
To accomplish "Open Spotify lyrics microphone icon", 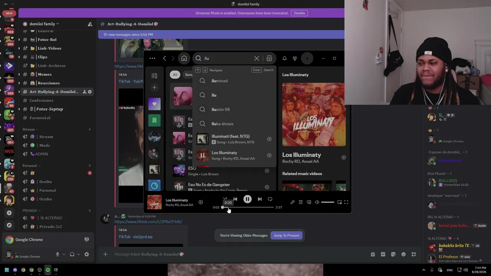I will click(x=292, y=202).
